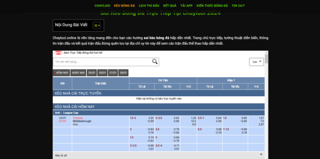
Task: Open the TIN 24/7 menu item
Action: click(x=238, y=6)
